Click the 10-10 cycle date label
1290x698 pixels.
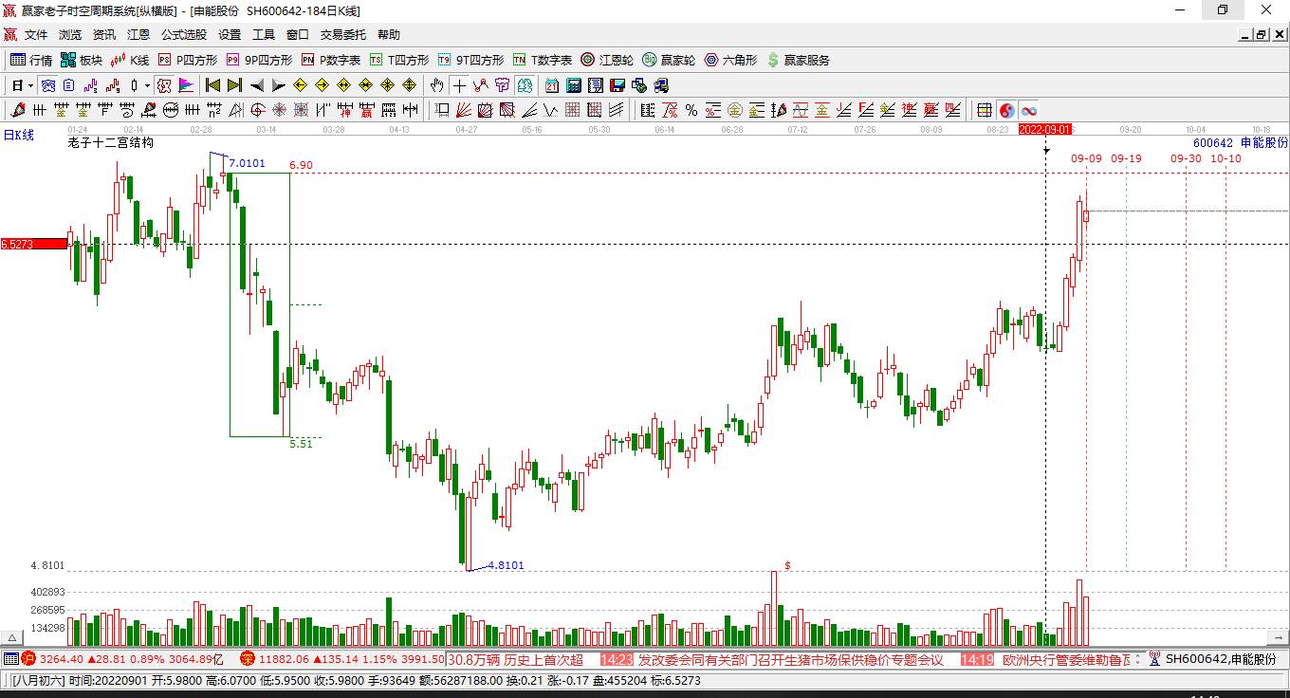point(1225,158)
